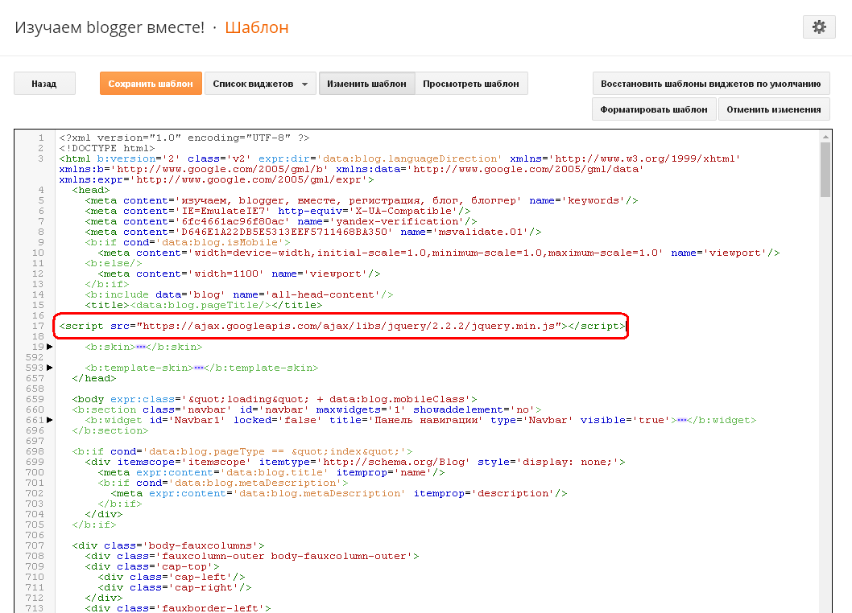Click closing </b:section> line 696
Image resolution: width=852 pixels, height=613 pixels.
coord(110,430)
